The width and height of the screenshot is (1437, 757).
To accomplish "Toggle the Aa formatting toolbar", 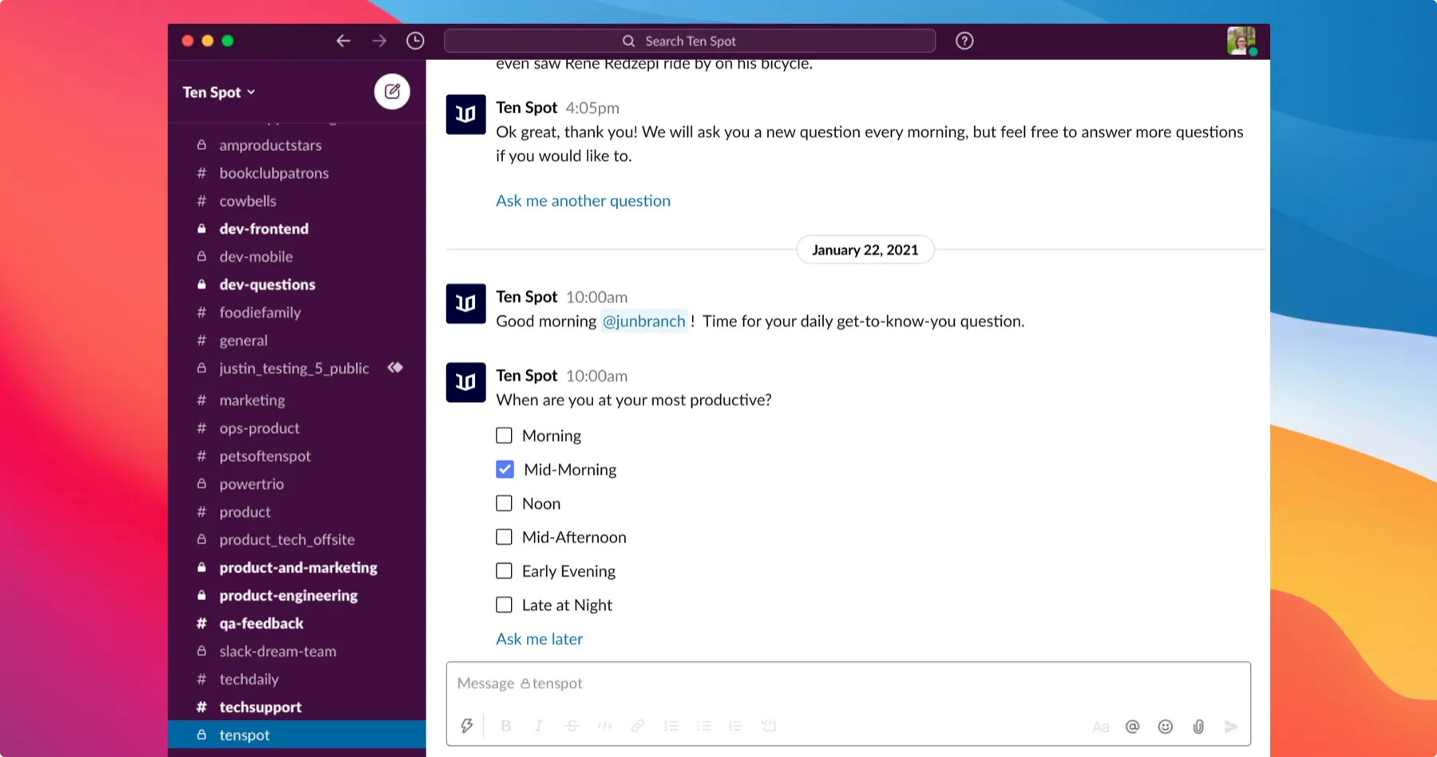I will coord(1100,727).
